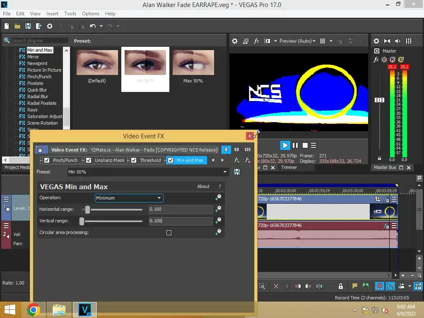Image resolution: width=424 pixels, height=318 pixels.
Task: Launch Google Chrome from the taskbar
Action: 34,310
